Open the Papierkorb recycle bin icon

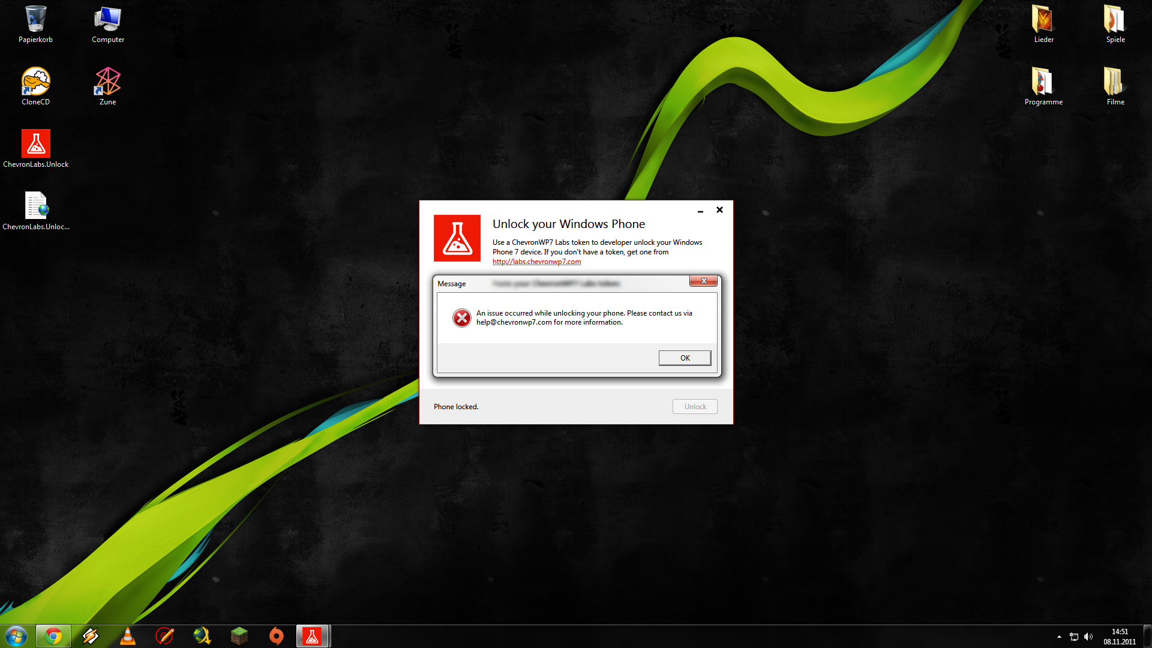(x=35, y=24)
